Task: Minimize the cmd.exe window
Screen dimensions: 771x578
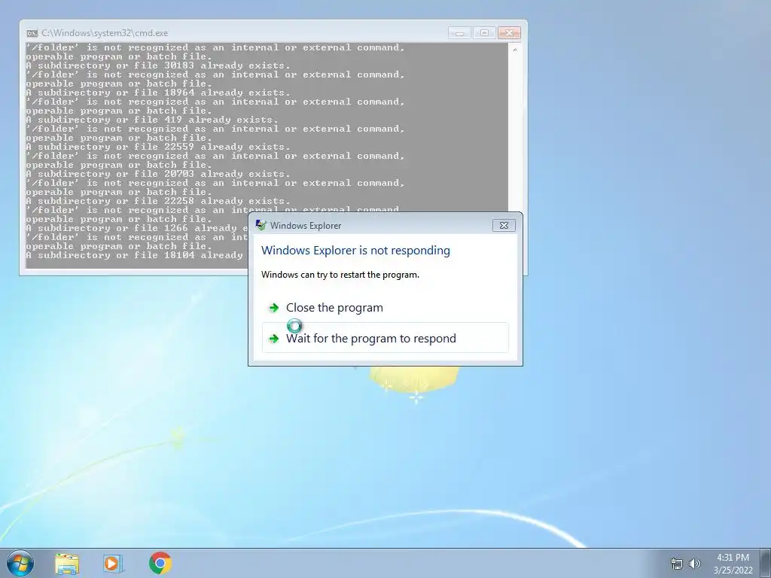Action: point(460,33)
